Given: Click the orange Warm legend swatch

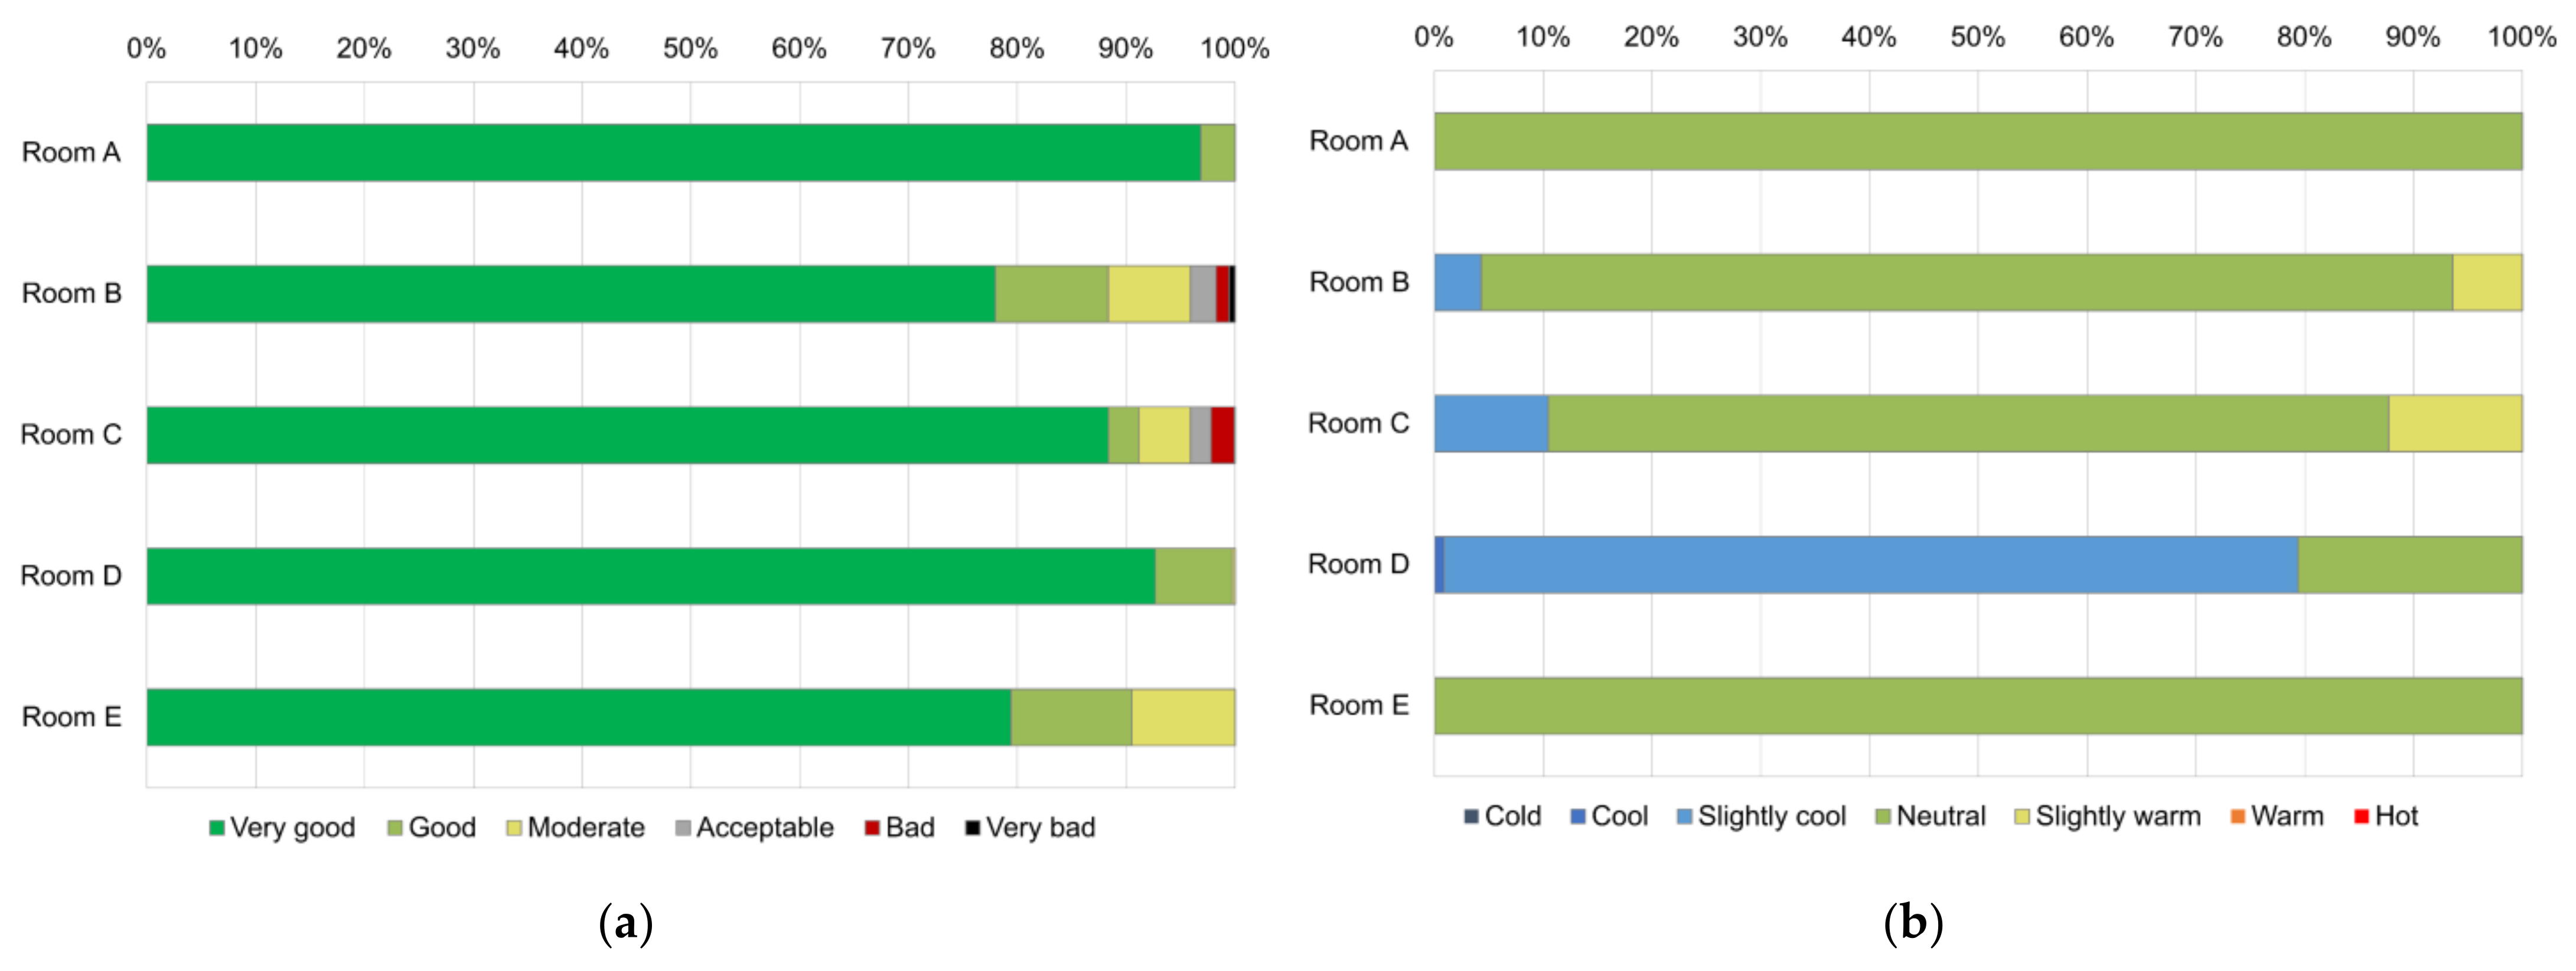Looking at the screenshot, I should (2238, 816).
